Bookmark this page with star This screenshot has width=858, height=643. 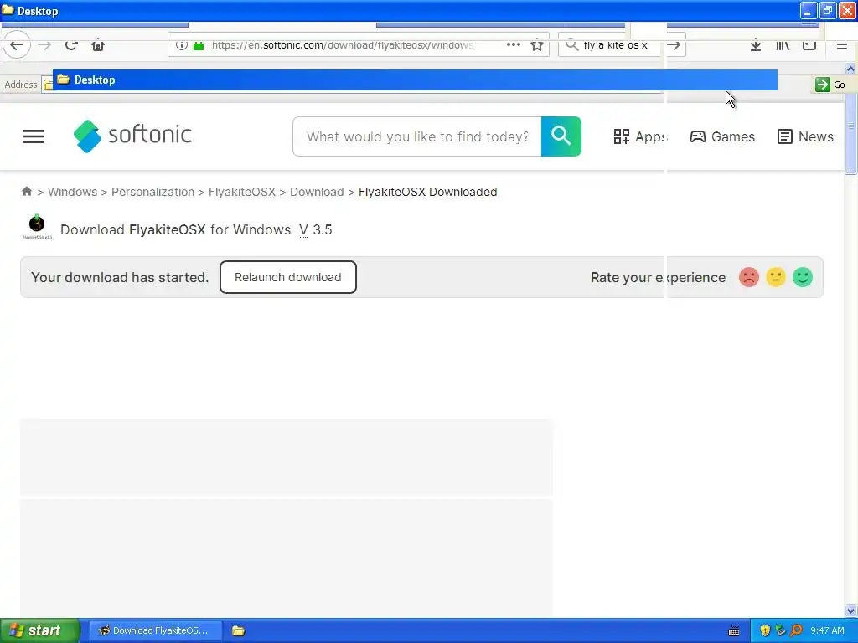coord(537,46)
